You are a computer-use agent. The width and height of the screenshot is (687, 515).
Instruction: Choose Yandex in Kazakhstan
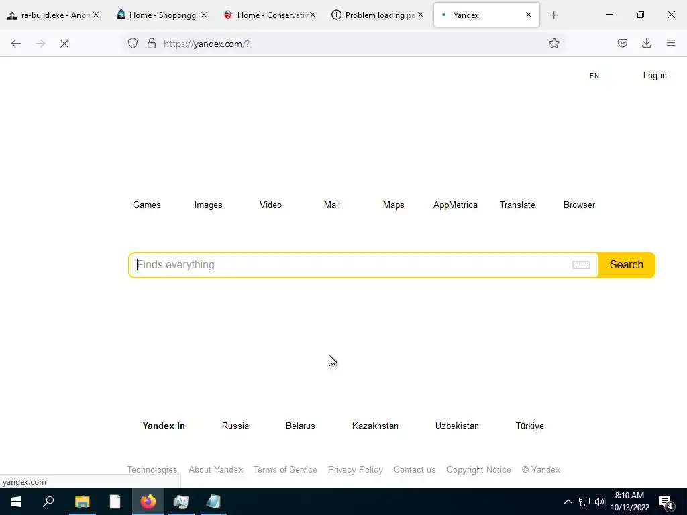pyautogui.click(x=375, y=426)
